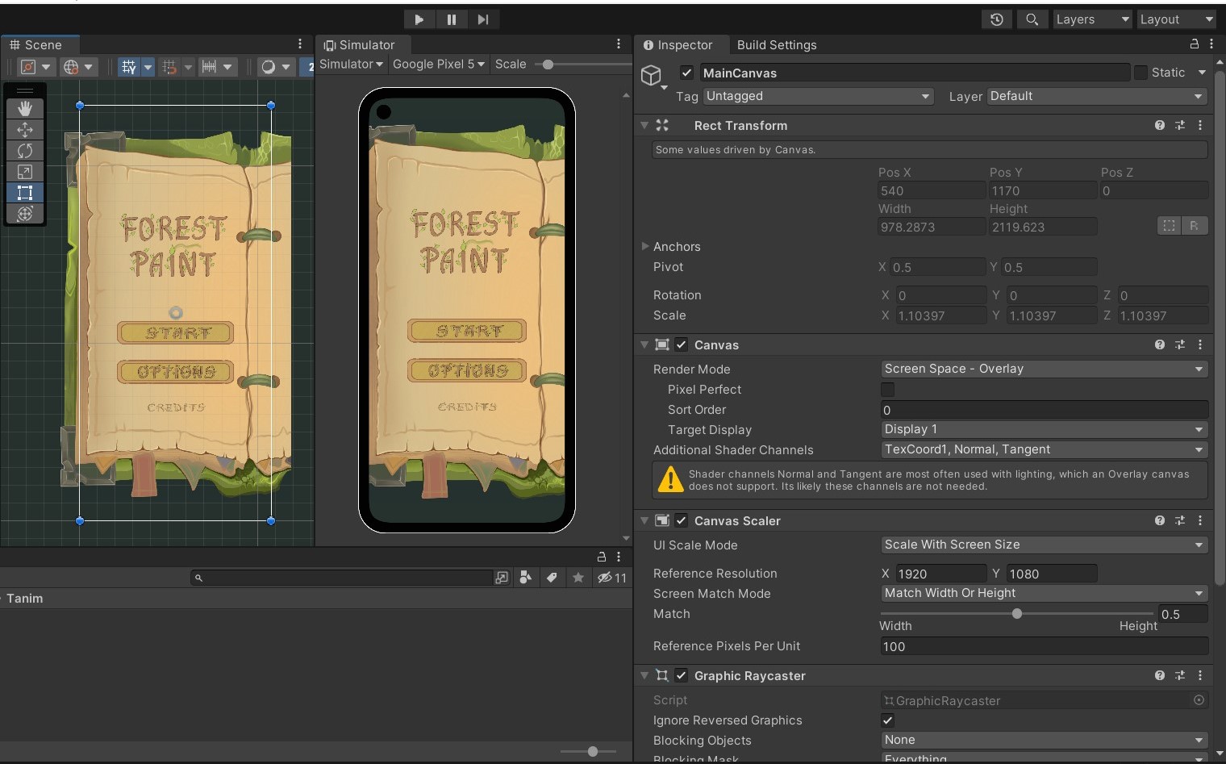
Task: Open Rect Transform presets icon
Action: tap(1180, 125)
